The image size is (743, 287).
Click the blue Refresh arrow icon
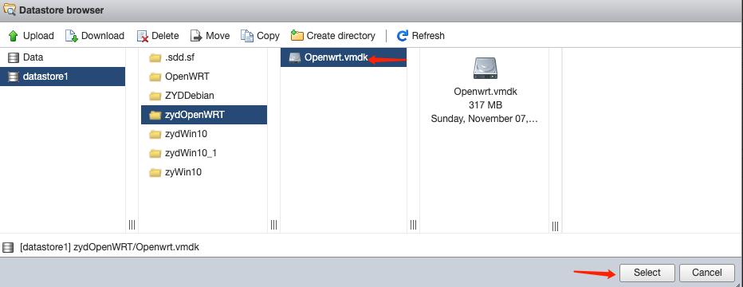coord(403,36)
